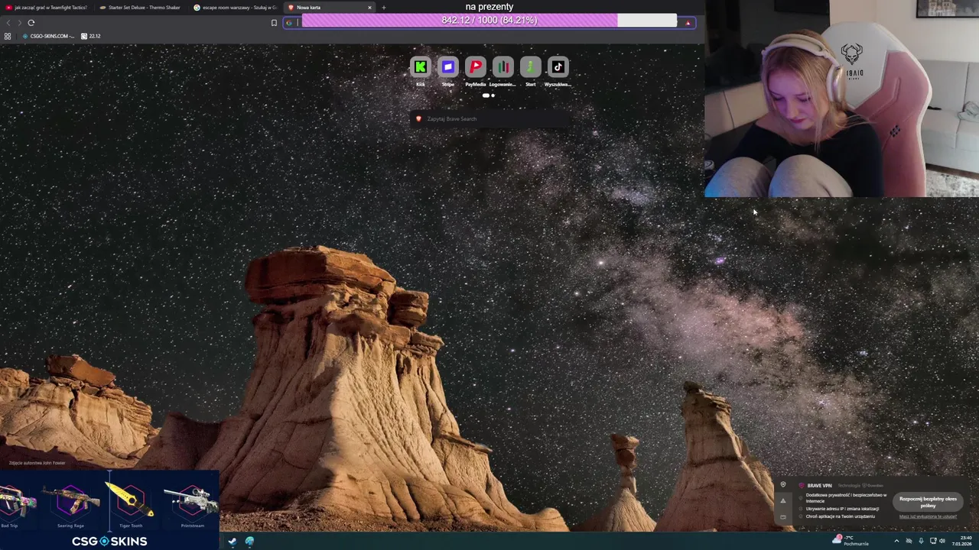Click the network display tray icon

[933, 542]
